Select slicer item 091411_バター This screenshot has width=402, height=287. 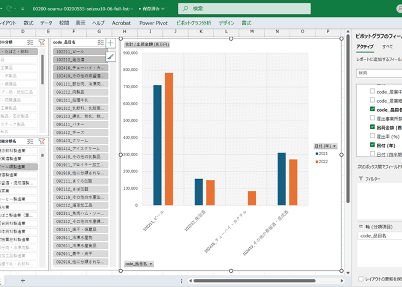(80, 124)
